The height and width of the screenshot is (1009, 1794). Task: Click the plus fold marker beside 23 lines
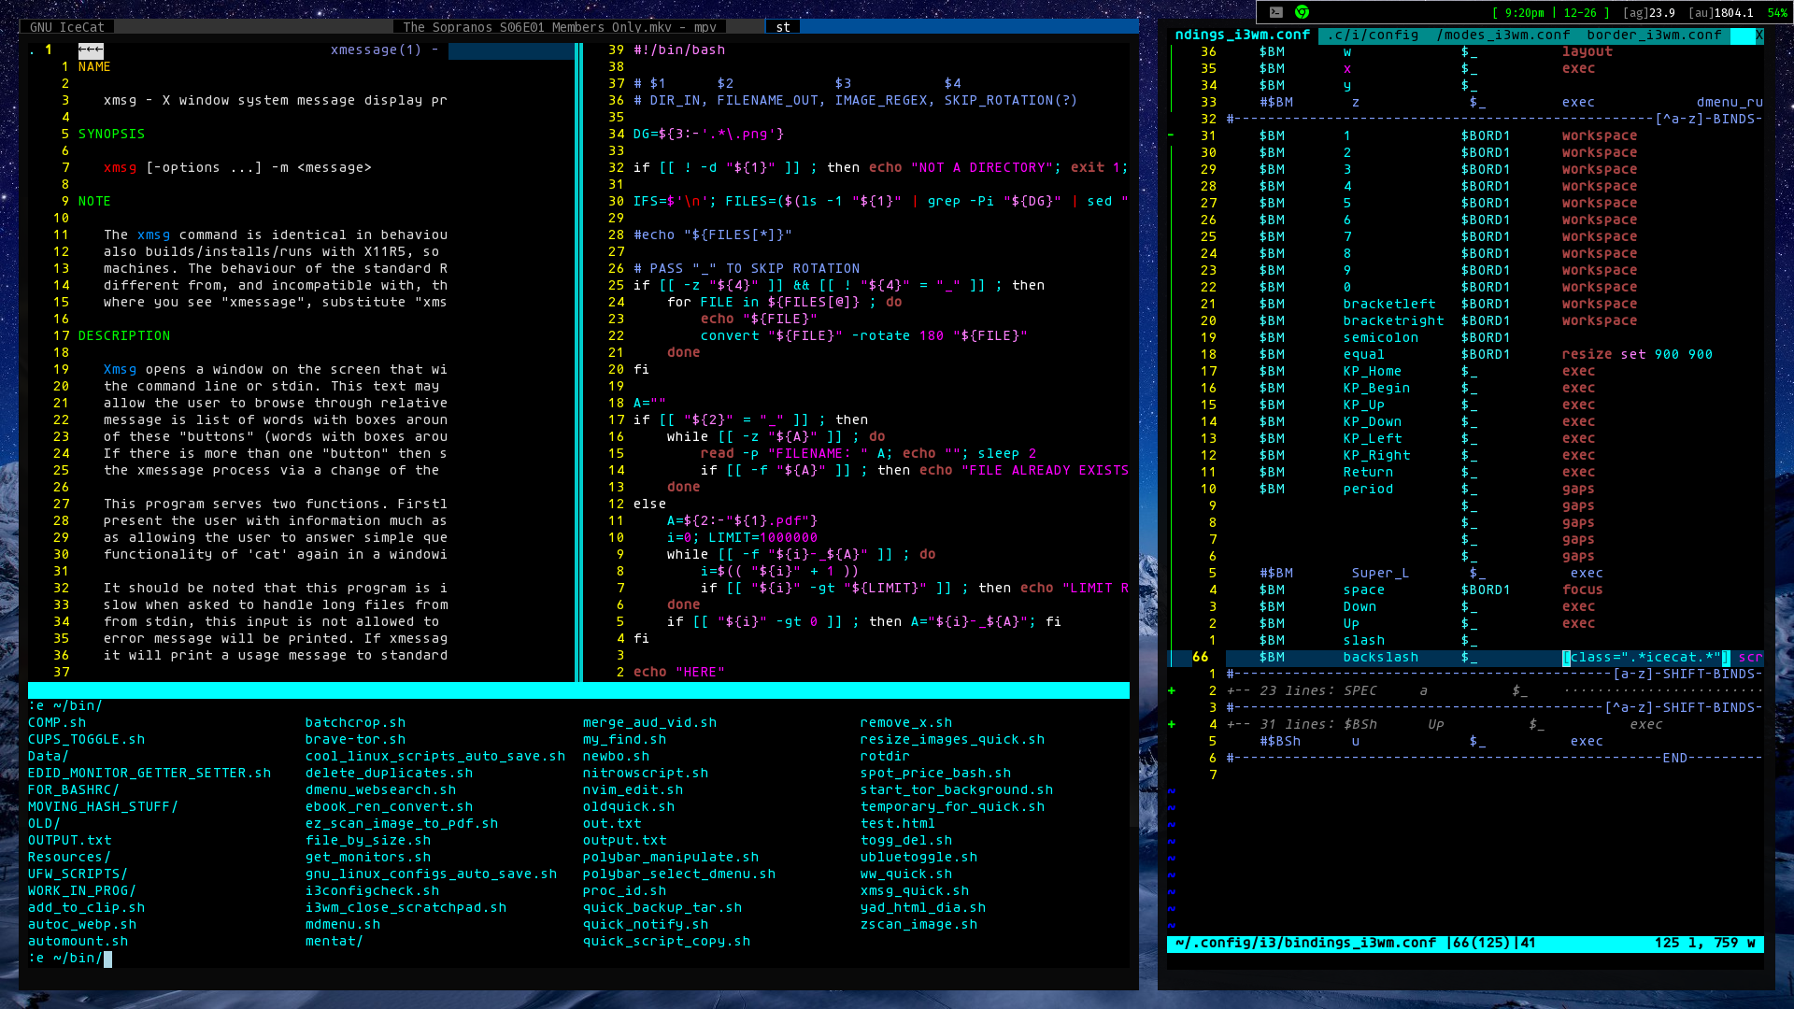[x=1172, y=691]
